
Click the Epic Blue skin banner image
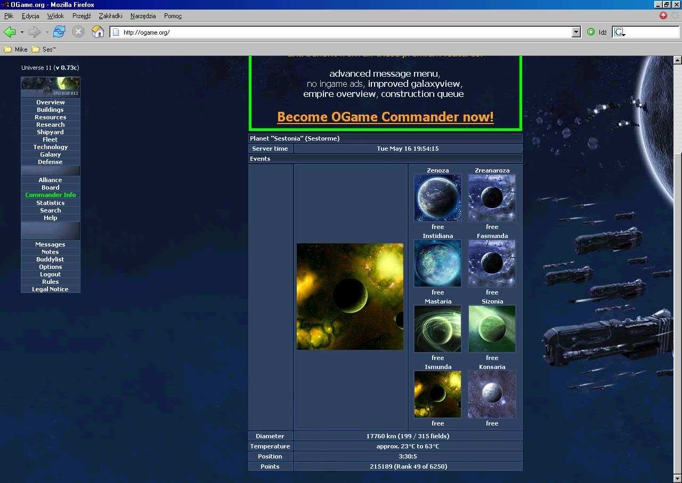(x=51, y=87)
